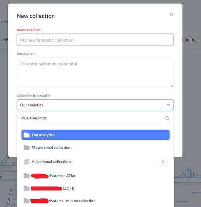The width and height of the screenshot is (201, 207).
Task: Grab the Description textarea resize handle
Action: [x=172, y=86]
